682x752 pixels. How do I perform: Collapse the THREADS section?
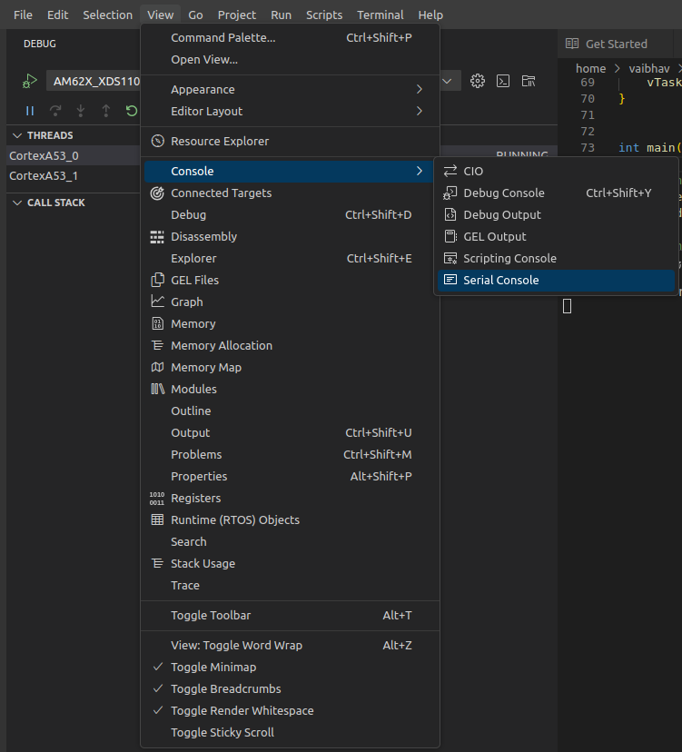pos(50,135)
